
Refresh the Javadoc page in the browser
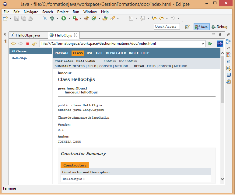point(34,44)
